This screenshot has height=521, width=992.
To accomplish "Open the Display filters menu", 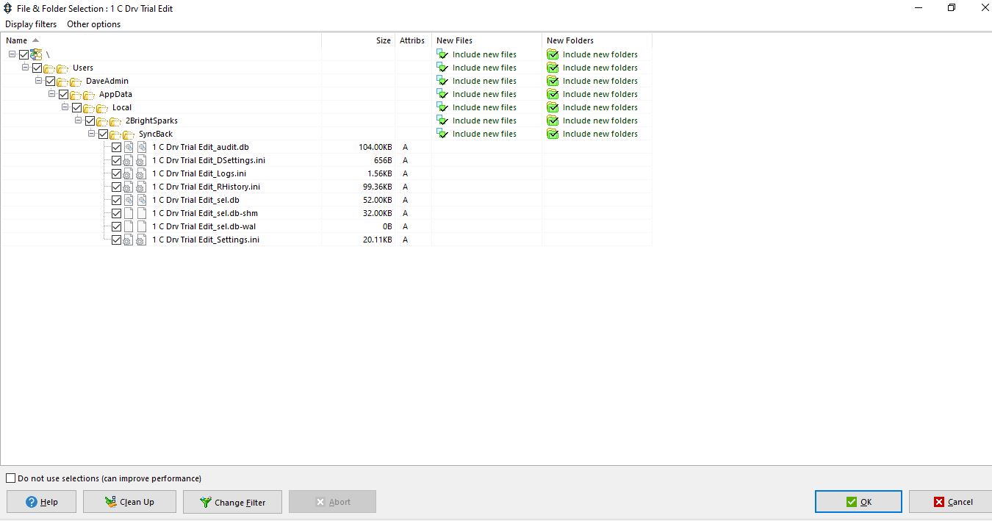I will 31,24.
